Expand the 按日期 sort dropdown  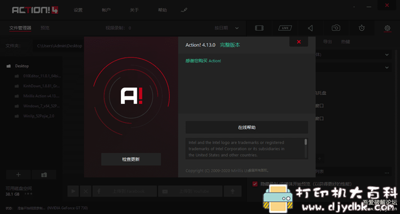tap(226, 28)
